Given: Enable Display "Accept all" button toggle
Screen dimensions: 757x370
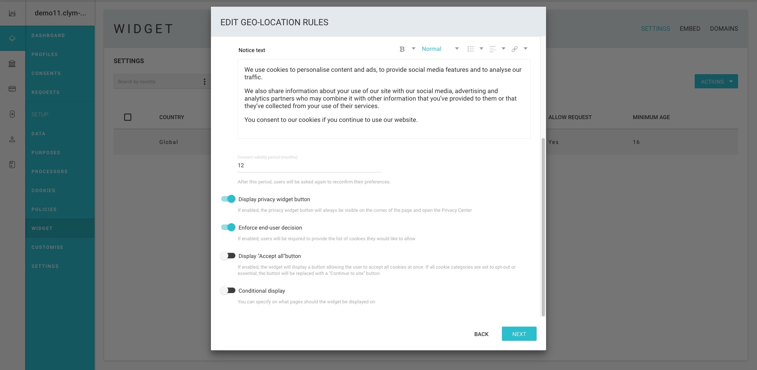Looking at the screenshot, I should (228, 256).
